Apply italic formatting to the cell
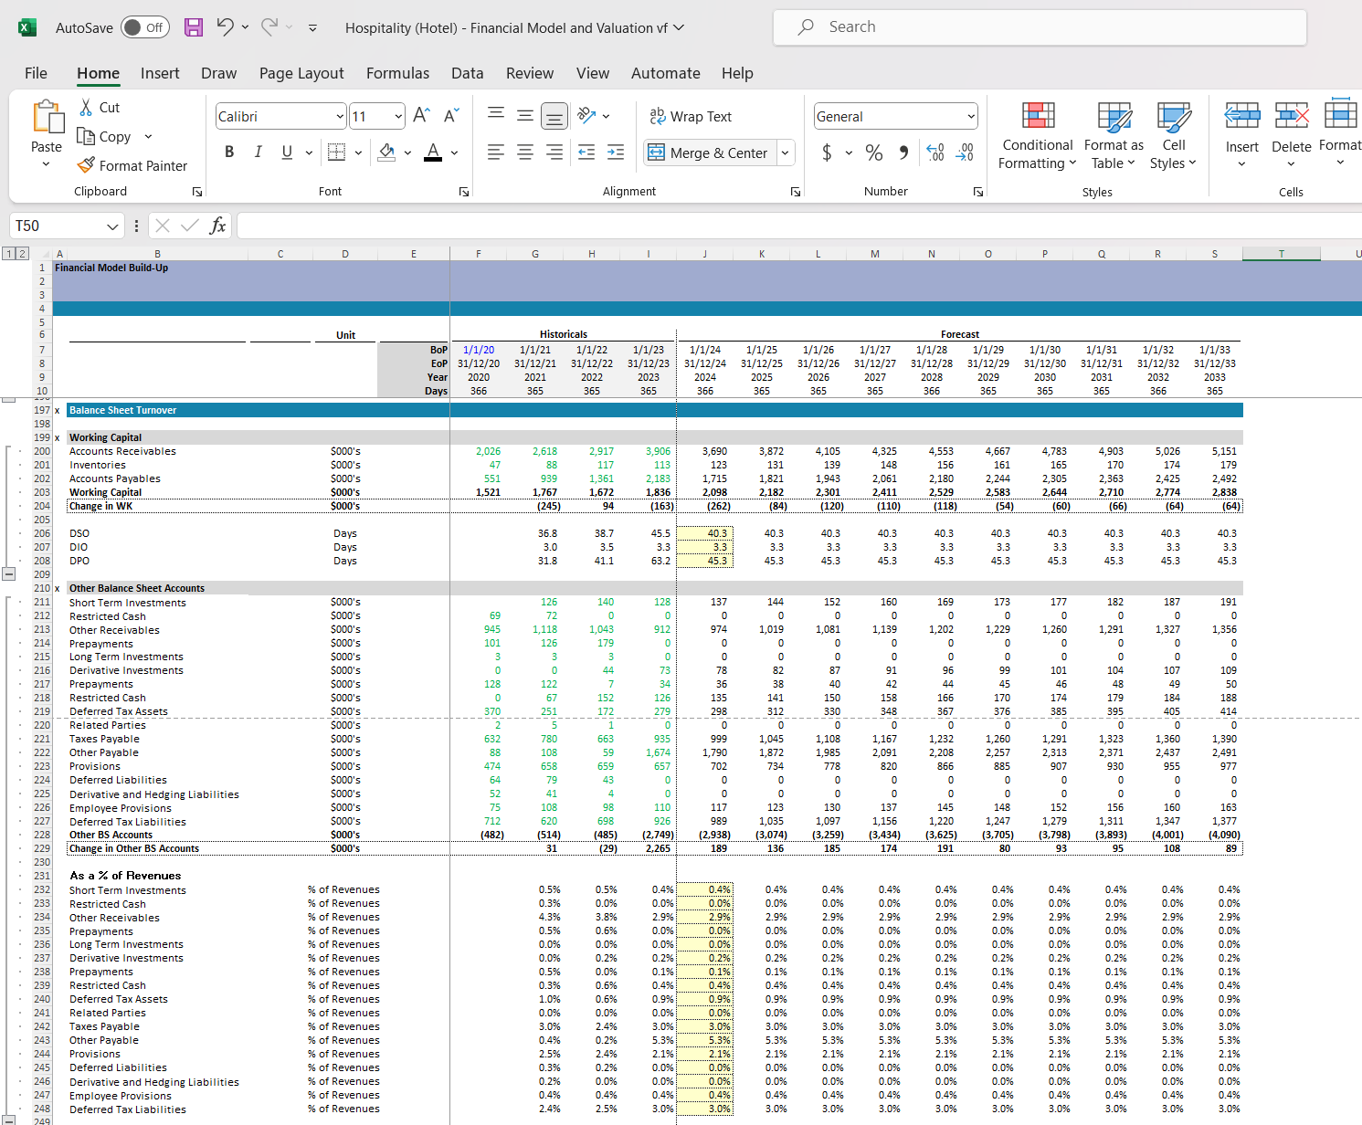This screenshot has height=1125, width=1362. [x=258, y=152]
